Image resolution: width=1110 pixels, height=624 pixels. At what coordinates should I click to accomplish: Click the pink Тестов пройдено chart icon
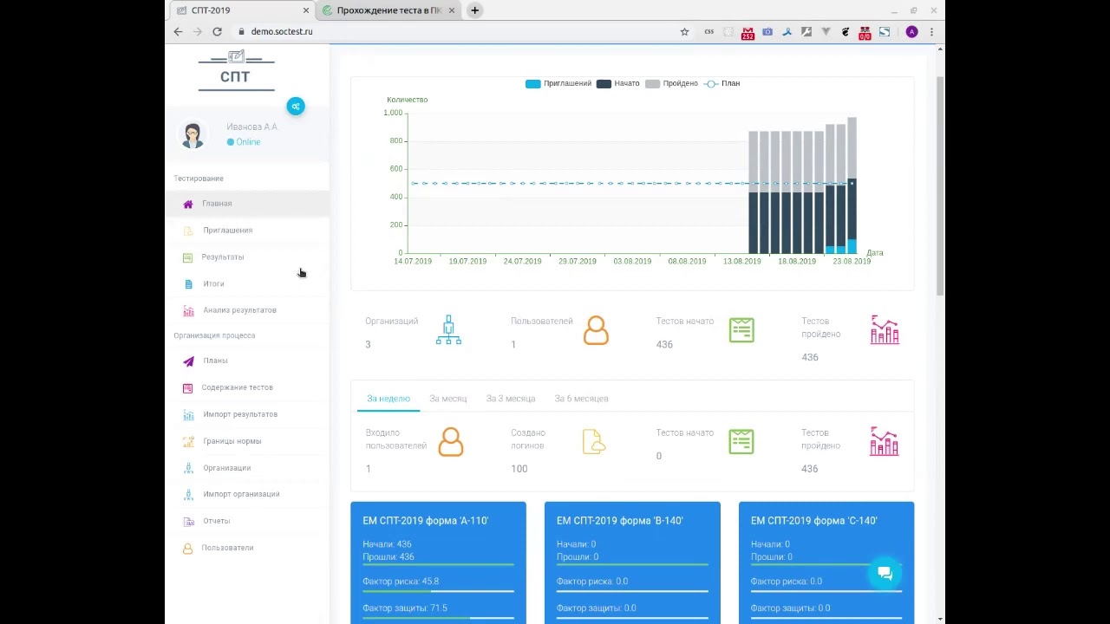(885, 330)
